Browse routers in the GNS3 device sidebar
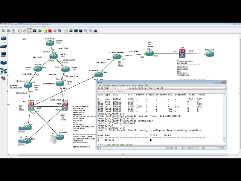Screen dimensions: 241x181 pyautogui.click(x=3, y=38)
